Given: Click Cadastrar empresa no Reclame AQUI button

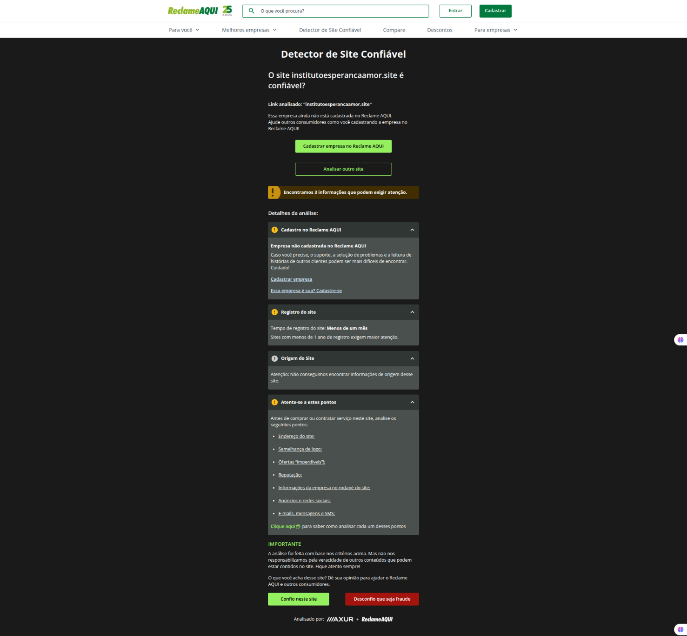Looking at the screenshot, I should tap(343, 146).
